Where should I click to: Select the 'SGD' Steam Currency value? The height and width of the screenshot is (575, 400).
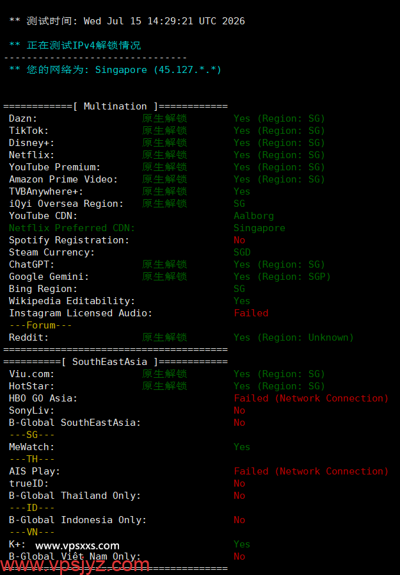pyautogui.click(x=242, y=252)
